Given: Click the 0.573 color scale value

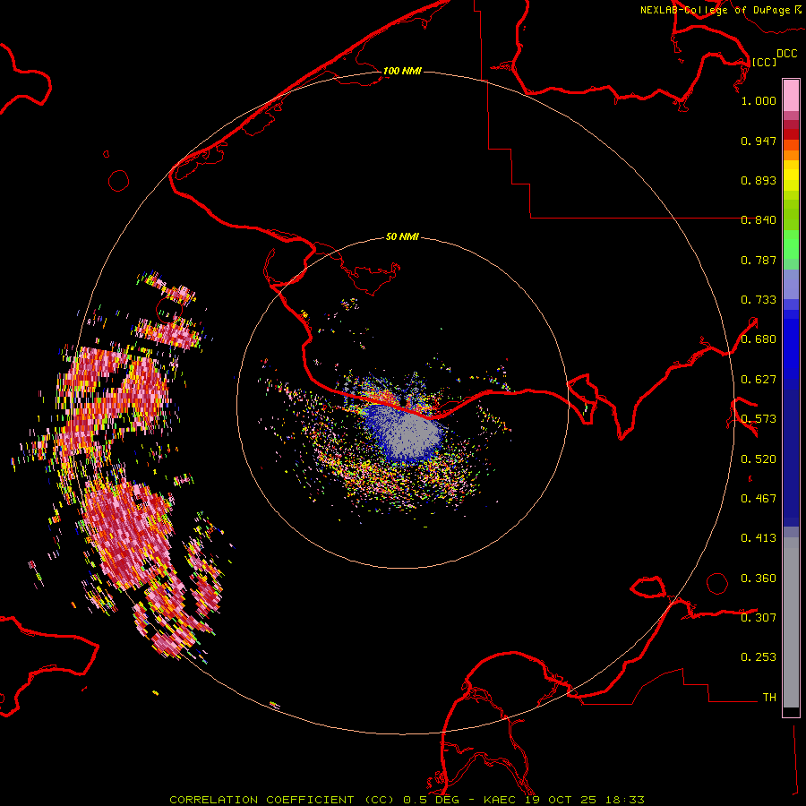Looking at the screenshot, I should point(759,419).
